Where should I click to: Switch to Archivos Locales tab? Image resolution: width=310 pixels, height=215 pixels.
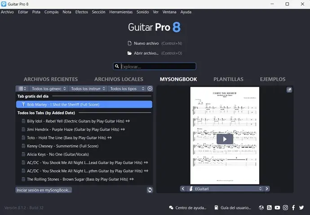pos(119,79)
